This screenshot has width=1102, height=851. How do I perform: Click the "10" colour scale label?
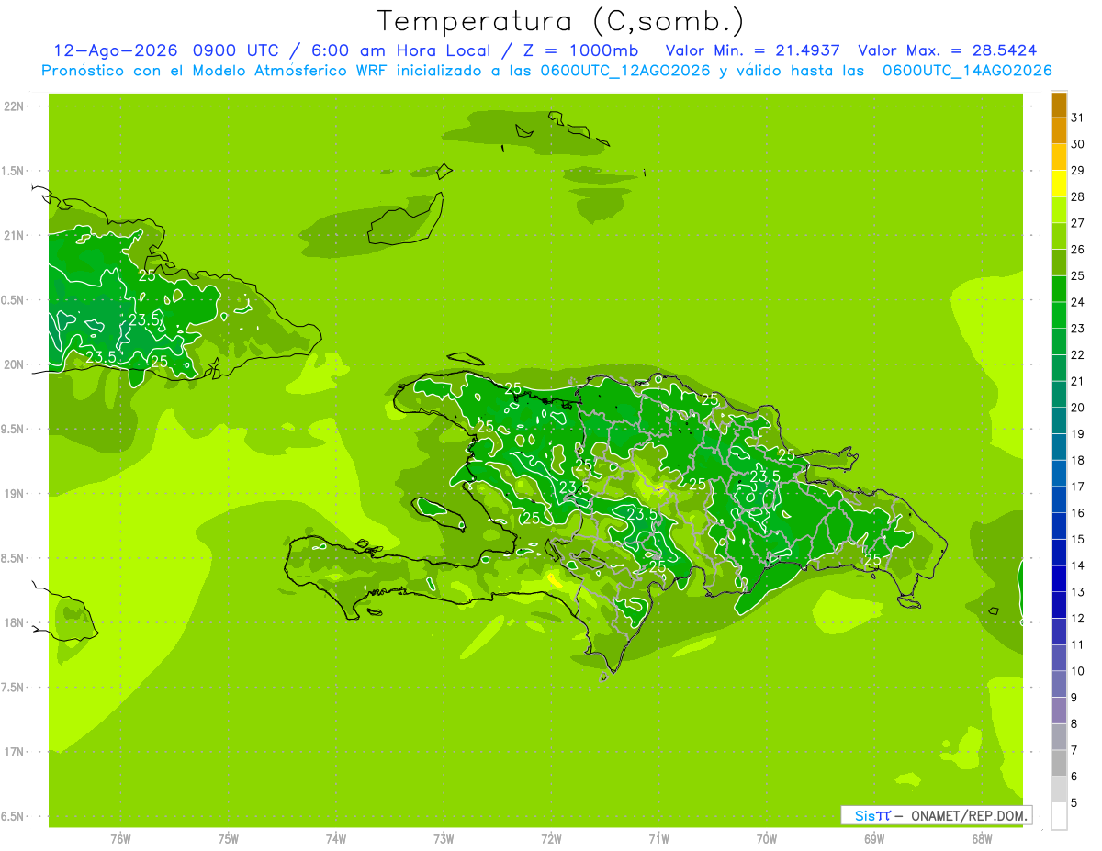(1078, 670)
